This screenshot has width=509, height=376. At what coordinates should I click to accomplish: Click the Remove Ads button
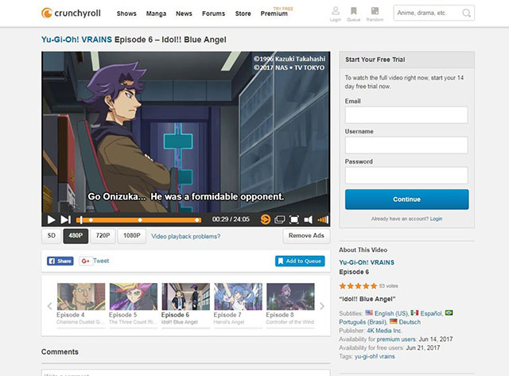[306, 236]
